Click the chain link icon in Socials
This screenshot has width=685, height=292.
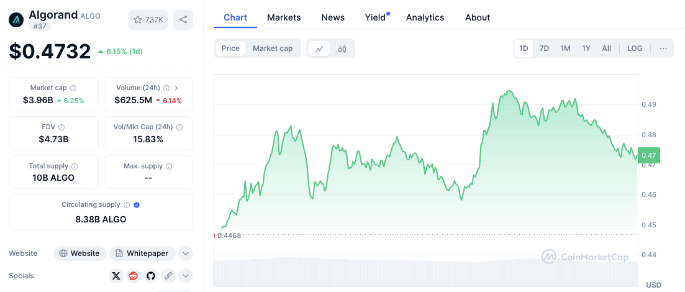(x=168, y=276)
